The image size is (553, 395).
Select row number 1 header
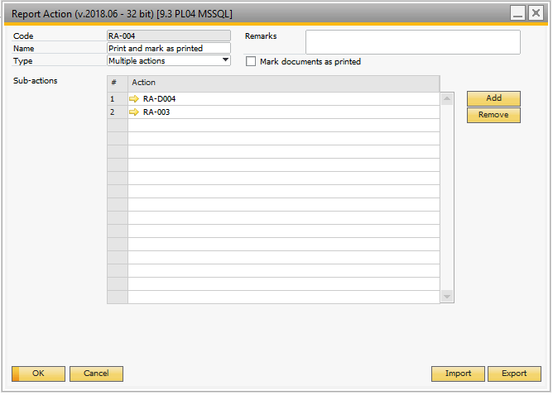[118, 99]
